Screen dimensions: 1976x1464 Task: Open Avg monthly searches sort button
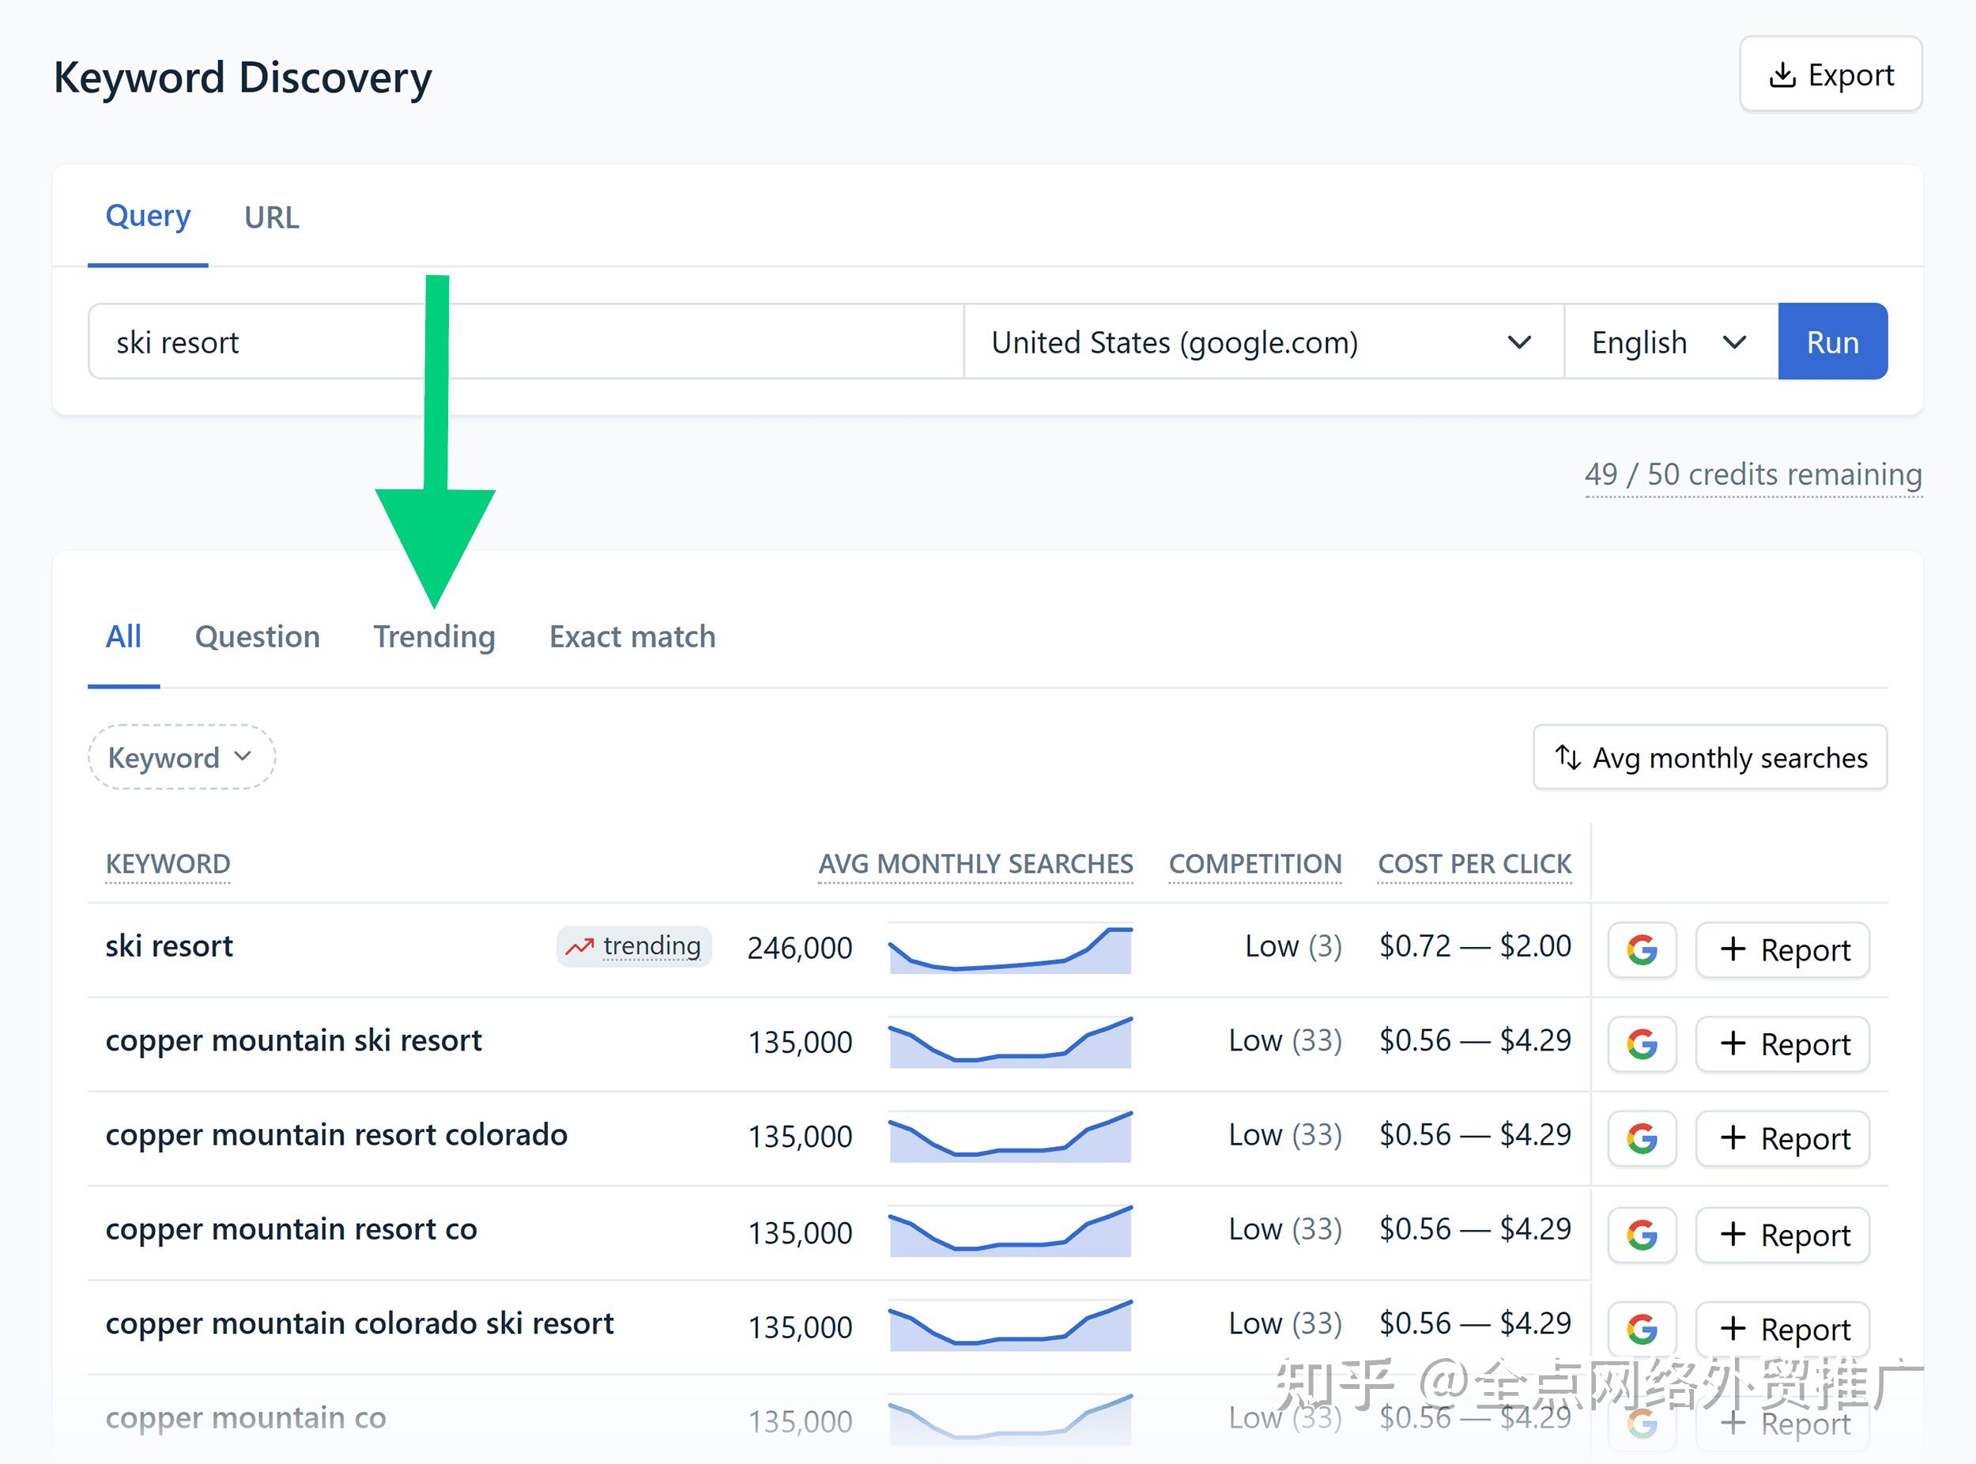pos(1710,758)
